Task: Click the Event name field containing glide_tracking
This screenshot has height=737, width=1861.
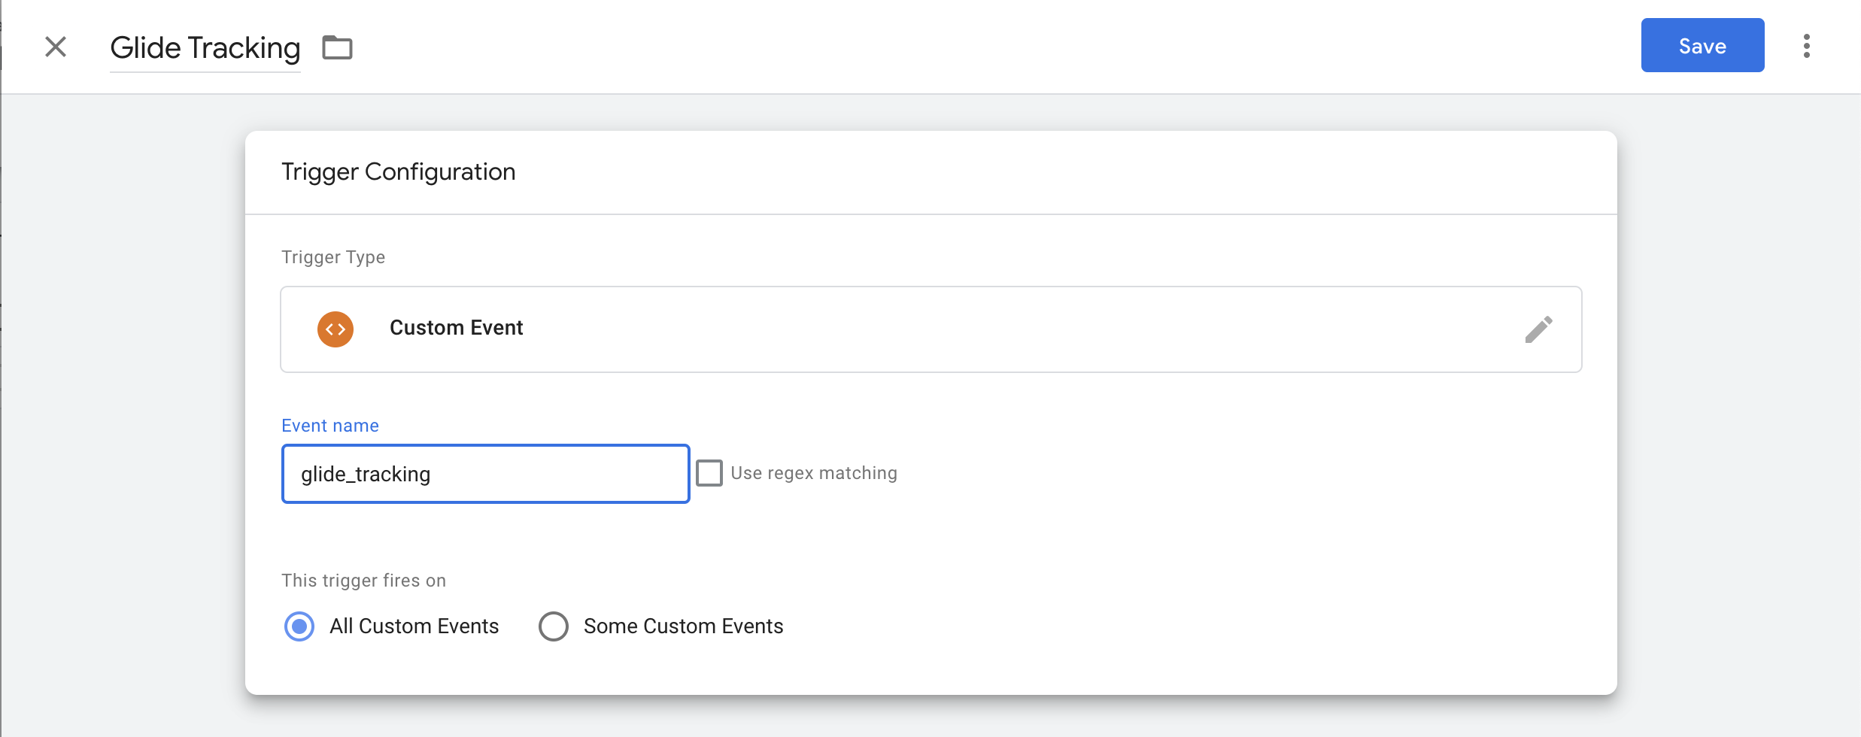Action: pos(485,474)
